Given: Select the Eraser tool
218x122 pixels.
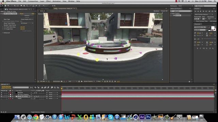Looking at the screenshot, I should click(36, 6).
